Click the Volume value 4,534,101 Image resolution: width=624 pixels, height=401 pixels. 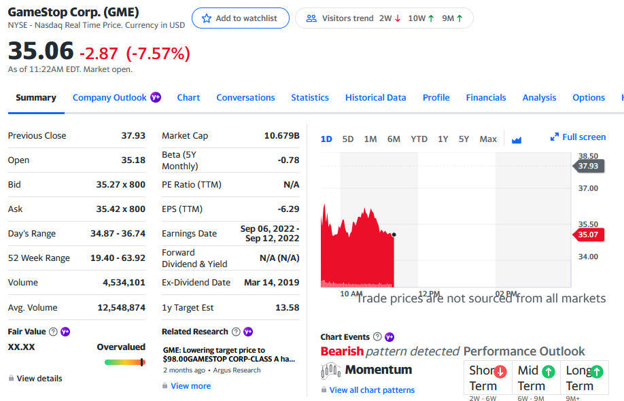coord(124,283)
